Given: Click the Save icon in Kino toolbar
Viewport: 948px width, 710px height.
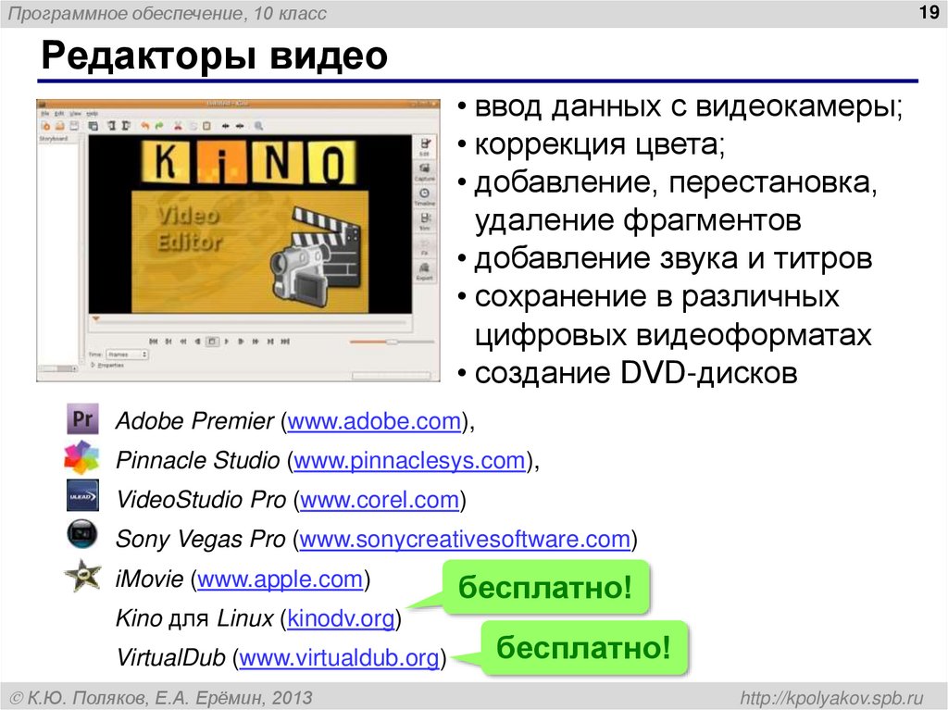Looking at the screenshot, I should 75,126.
